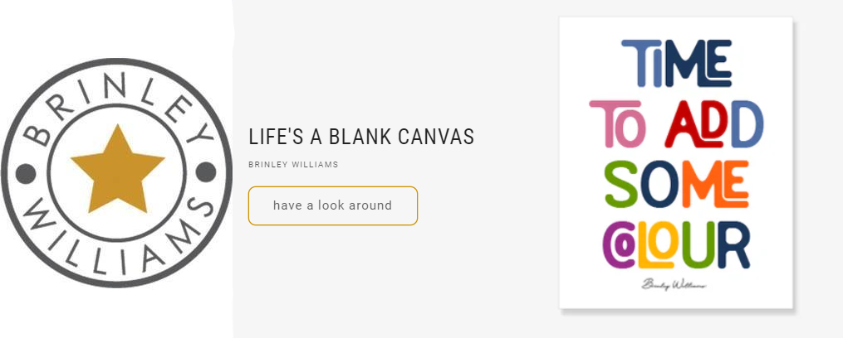Select the blue word TIME on poster
The width and height of the screenshot is (843, 338).
click(x=676, y=63)
